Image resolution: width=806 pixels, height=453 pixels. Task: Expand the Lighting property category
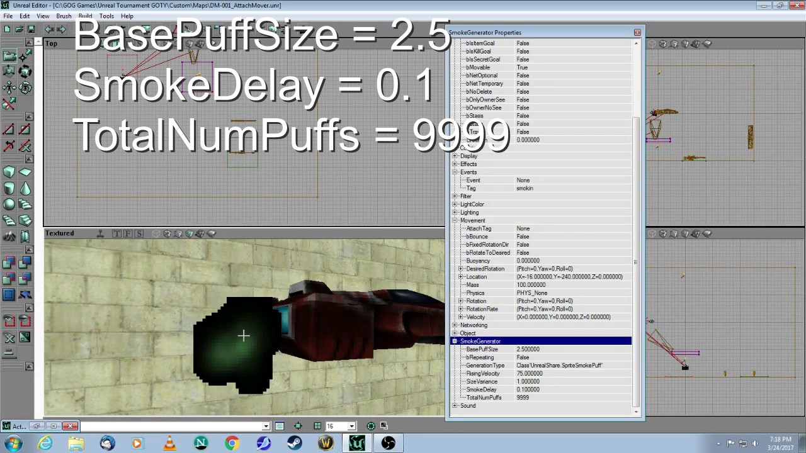(x=455, y=213)
